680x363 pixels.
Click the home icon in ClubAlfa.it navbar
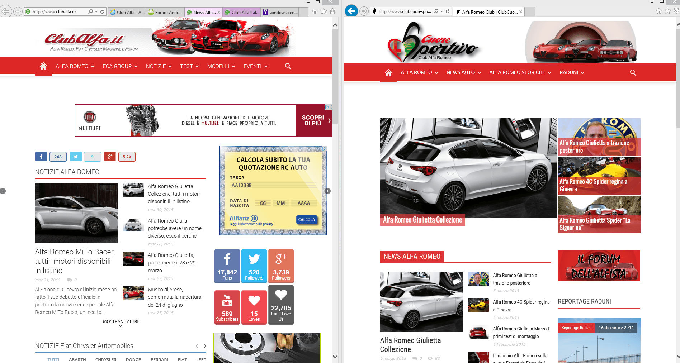point(43,66)
